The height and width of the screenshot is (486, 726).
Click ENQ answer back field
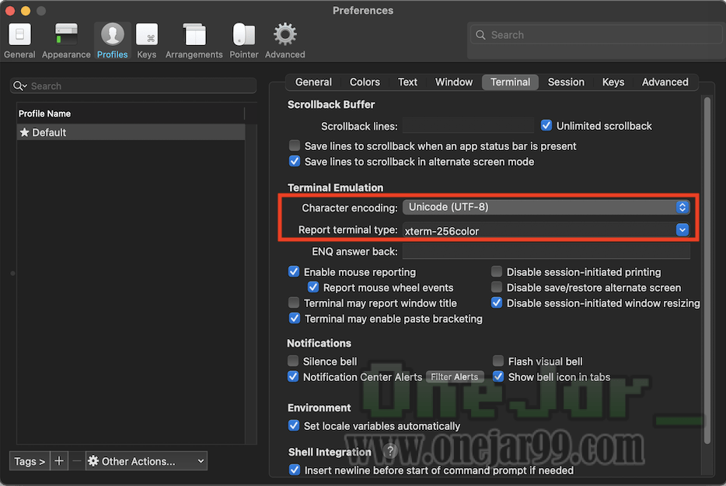pyautogui.click(x=546, y=251)
